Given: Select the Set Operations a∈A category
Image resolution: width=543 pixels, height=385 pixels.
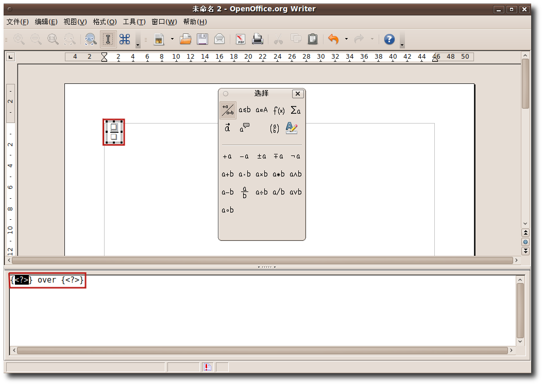Looking at the screenshot, I should pyautogui.click(x=262, y=110).
